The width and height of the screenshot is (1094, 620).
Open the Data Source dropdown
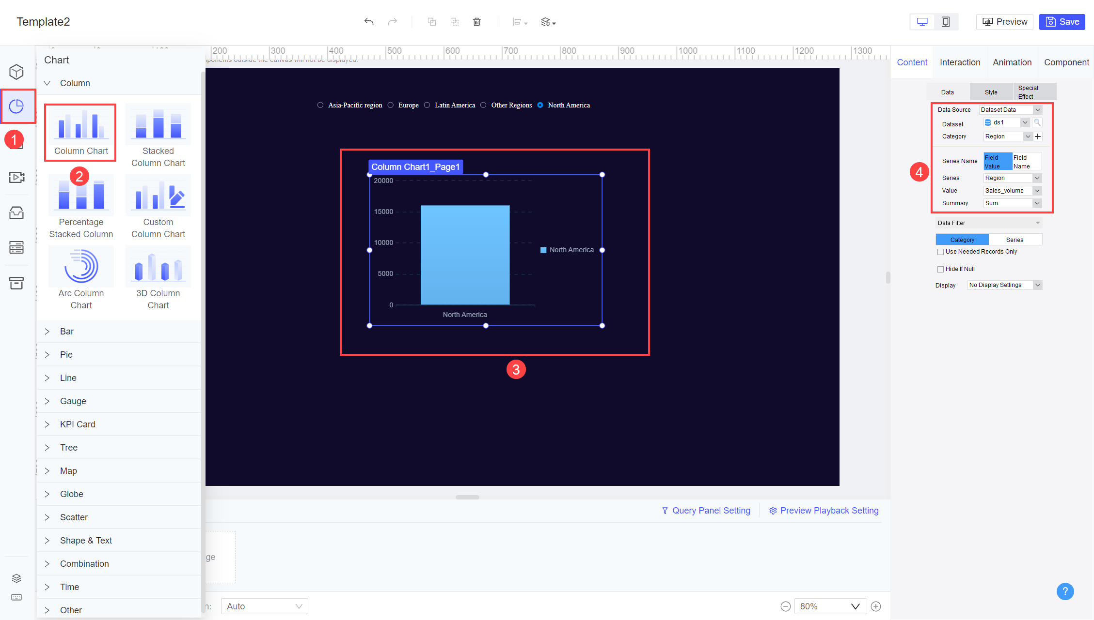(x=1010, y=110)
